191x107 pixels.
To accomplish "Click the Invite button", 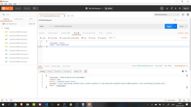I will tap(109, 8).
